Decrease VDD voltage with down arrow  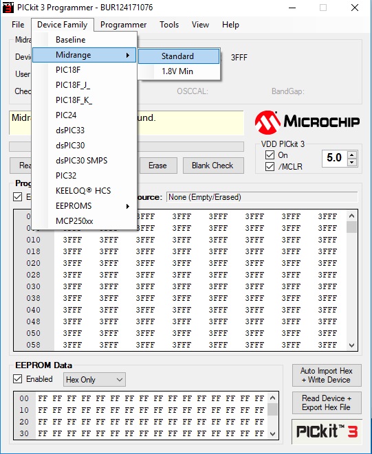(352, 162)
